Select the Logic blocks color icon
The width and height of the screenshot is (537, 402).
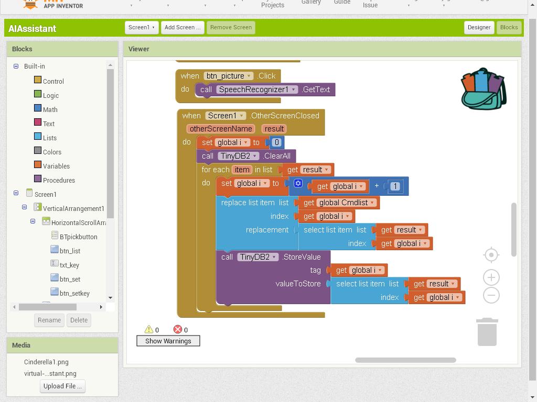(38, 94)
